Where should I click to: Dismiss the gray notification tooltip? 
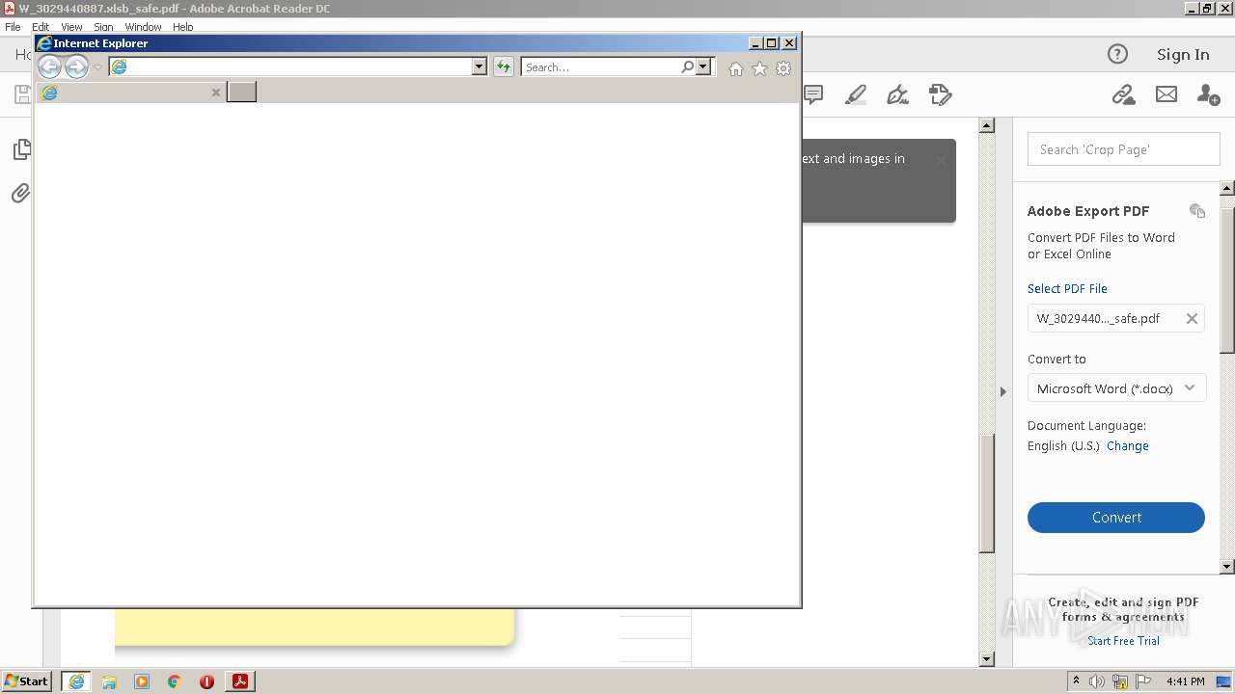point(941,160)
